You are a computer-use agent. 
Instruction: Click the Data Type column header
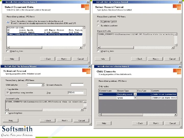pos(144,91)
